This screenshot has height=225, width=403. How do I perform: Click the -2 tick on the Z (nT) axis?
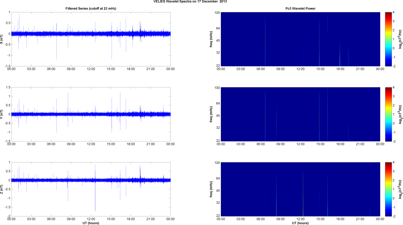9,216
